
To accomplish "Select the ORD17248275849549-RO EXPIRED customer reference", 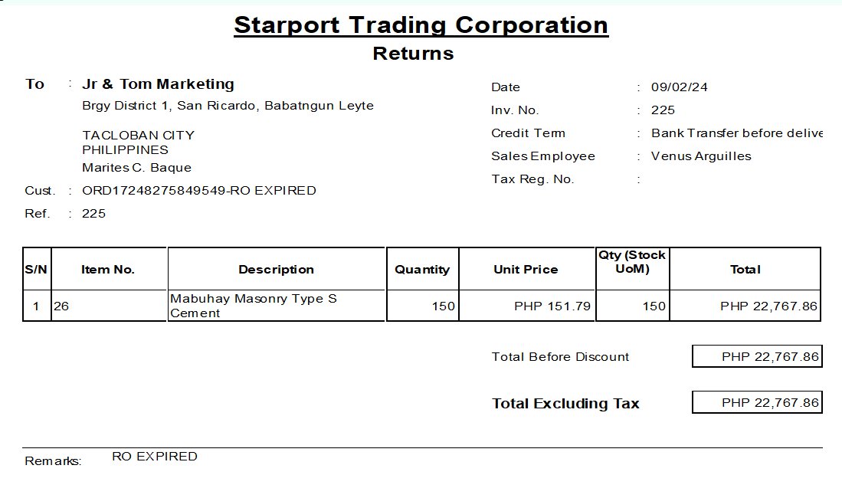I will pyautogui.click(x=198, y=191).
